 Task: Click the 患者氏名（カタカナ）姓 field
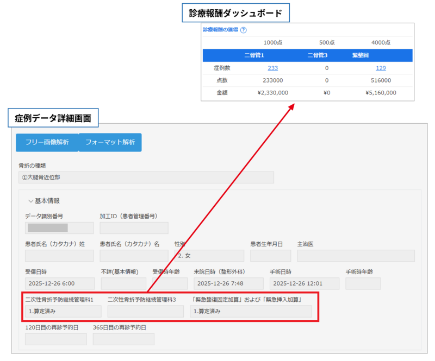coord(59,256)
